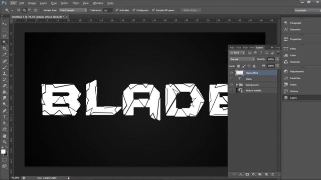Select the Hand tool
This screenshot has width=321, height=180.
tap(5, 135)
